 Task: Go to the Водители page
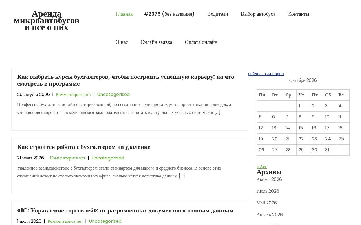(x=218, y=14)
